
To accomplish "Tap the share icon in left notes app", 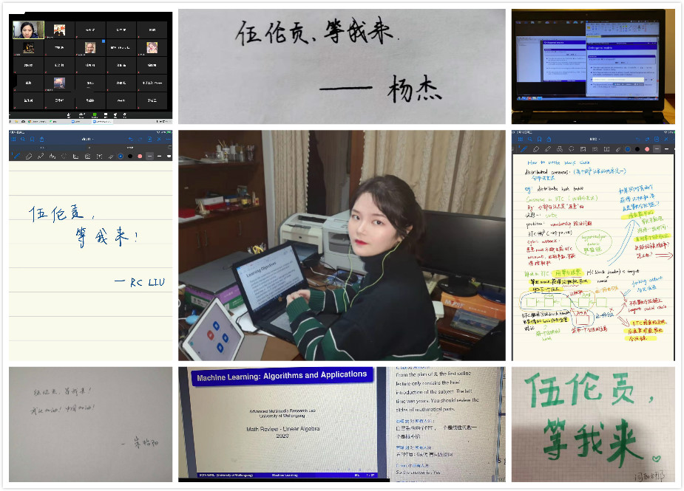I will tap(41, 139).
